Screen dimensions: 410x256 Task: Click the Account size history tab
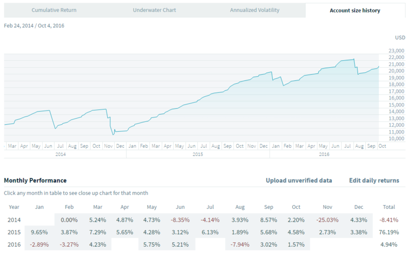click(355, 10)
